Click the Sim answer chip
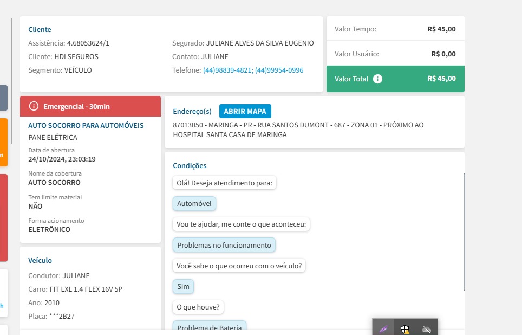 (x=183, y=286)
